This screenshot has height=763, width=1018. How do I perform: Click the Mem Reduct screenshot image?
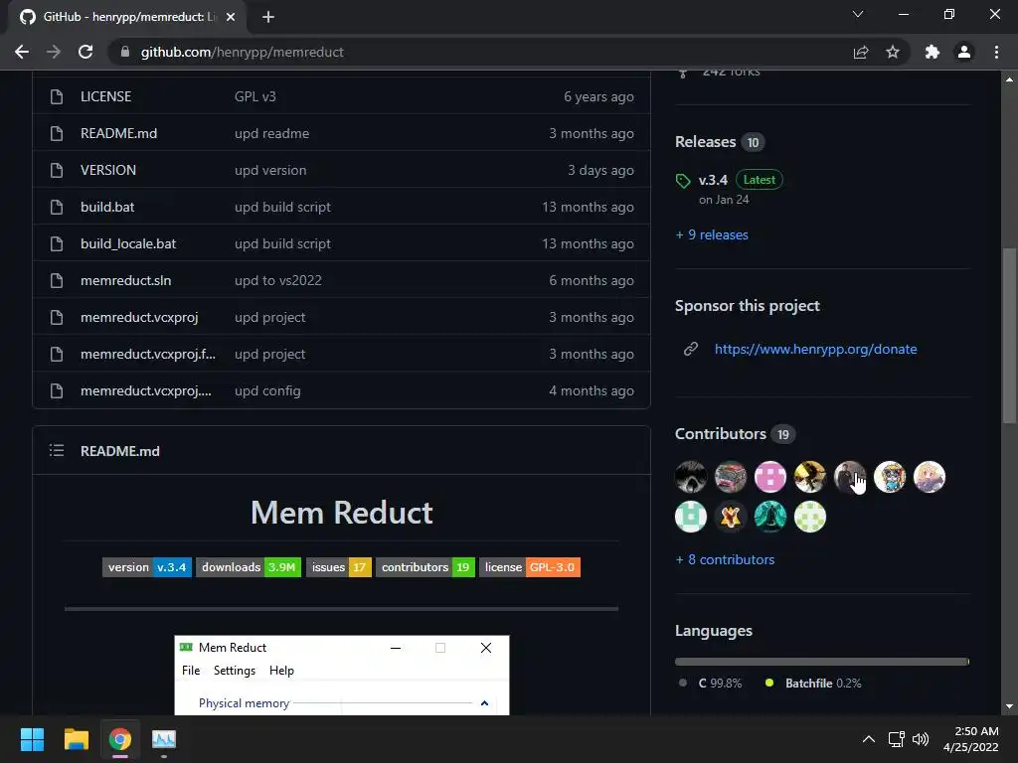[342, 676]
